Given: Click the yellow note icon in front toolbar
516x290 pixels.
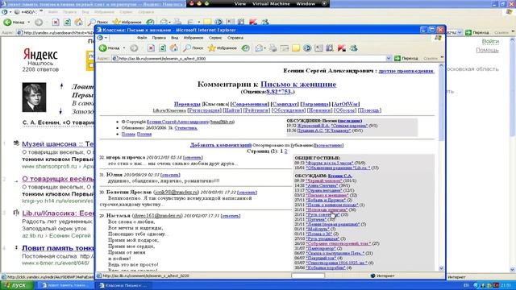Looking at the screenshot, I should pos(296,48).
